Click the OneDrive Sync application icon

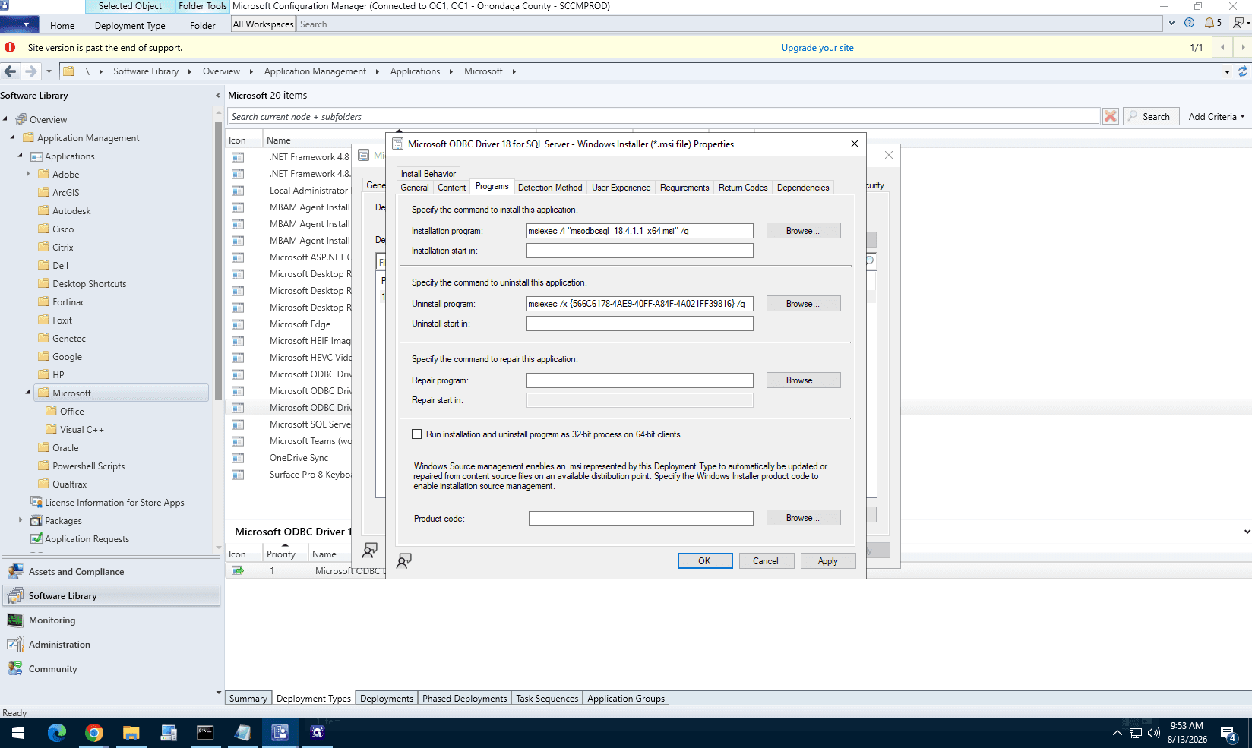click(x=238, y=458)
